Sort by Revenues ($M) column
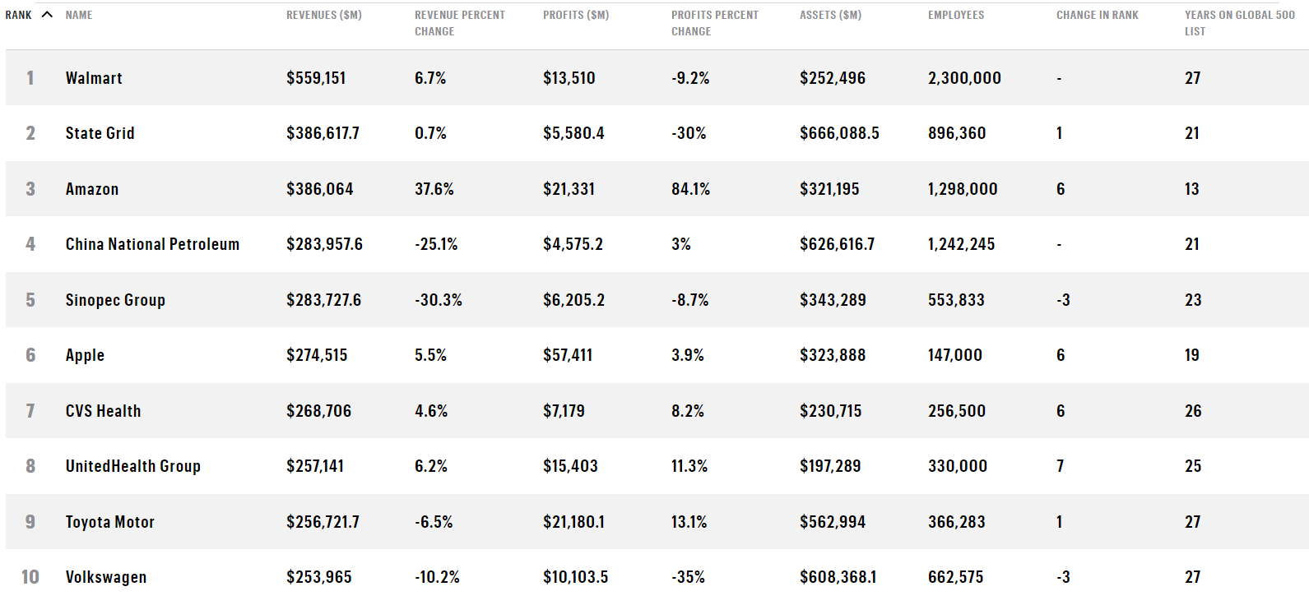This screenshot has height=605, width=1309. click(323, 15)
